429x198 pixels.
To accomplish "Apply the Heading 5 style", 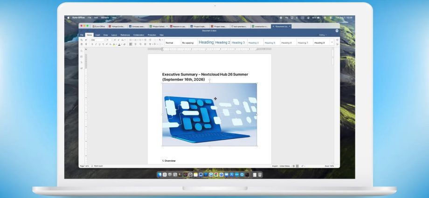I will (x=272, y=43).
